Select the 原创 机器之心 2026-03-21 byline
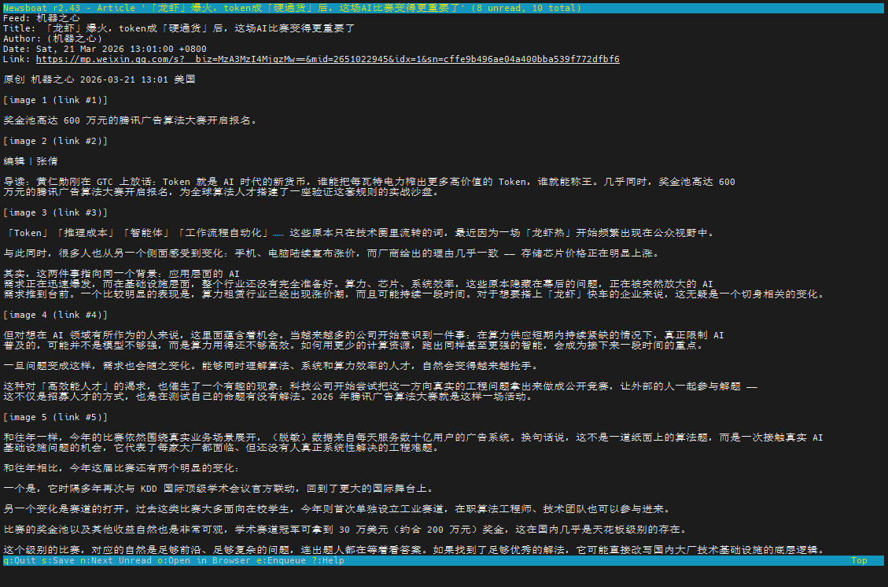The image size is (888, 587). pyautogui.click(x=99, y=79)
